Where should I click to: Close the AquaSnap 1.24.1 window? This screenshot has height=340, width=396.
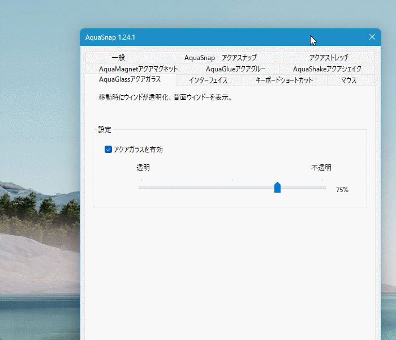coord(372,37)
